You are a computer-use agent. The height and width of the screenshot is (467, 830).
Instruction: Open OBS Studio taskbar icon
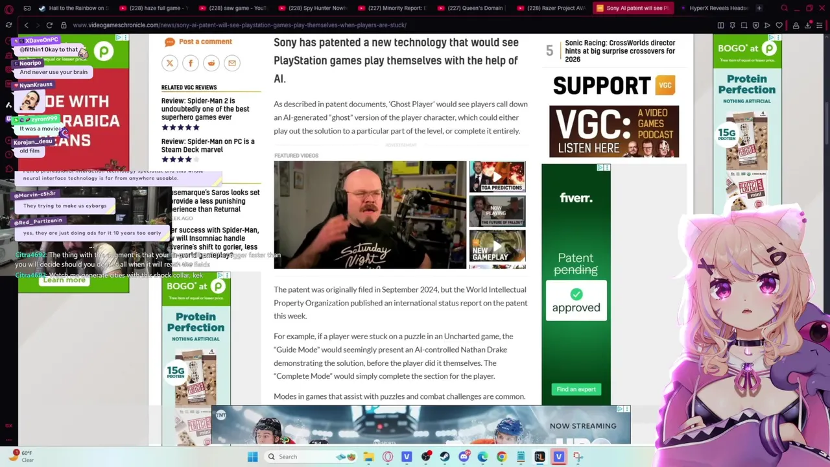(425, 457)
